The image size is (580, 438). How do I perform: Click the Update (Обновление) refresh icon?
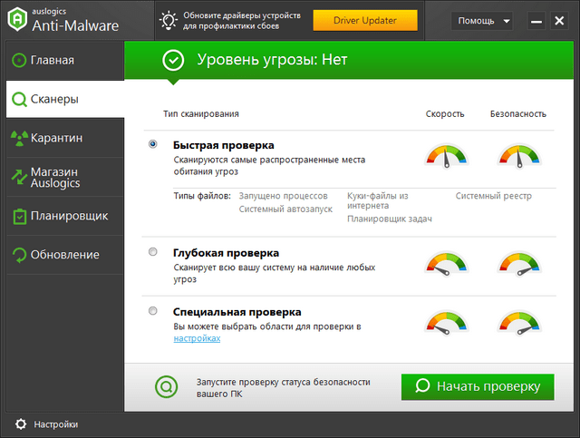(18, 255)
